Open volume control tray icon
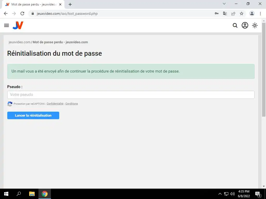 [232, 194]
